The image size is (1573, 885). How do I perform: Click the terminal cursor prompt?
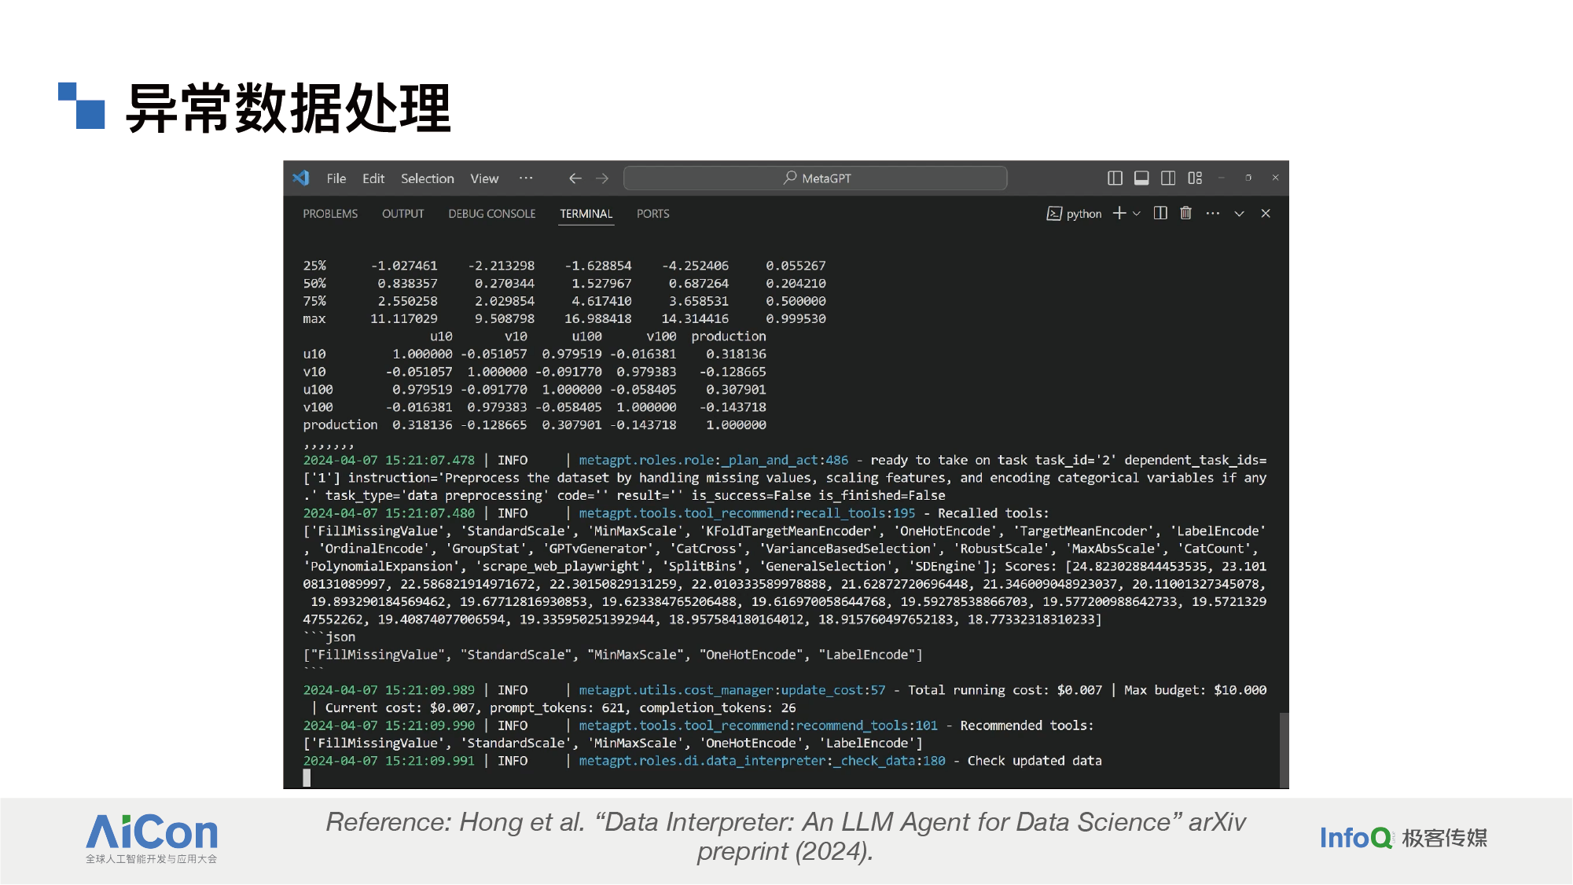[x=307, y=778]
